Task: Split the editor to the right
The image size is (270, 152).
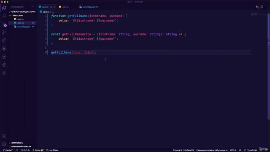Action: pyautogui.click(x=262, y=7)
